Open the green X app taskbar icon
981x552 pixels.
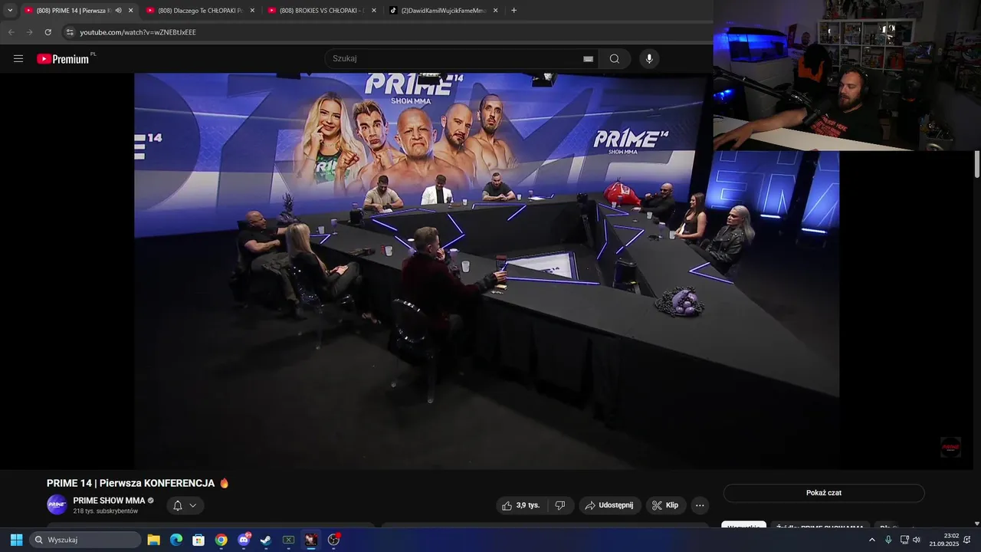288,540
